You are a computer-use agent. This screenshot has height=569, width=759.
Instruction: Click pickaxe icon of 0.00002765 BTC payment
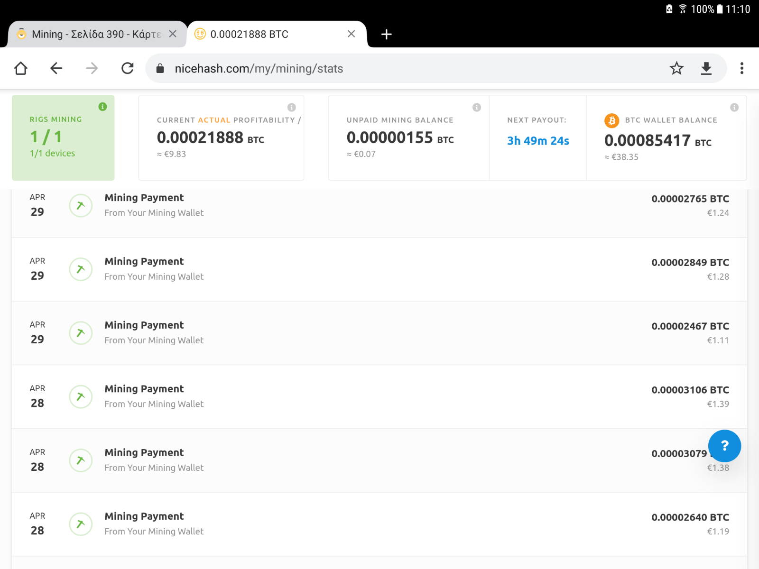click(81, 205)
